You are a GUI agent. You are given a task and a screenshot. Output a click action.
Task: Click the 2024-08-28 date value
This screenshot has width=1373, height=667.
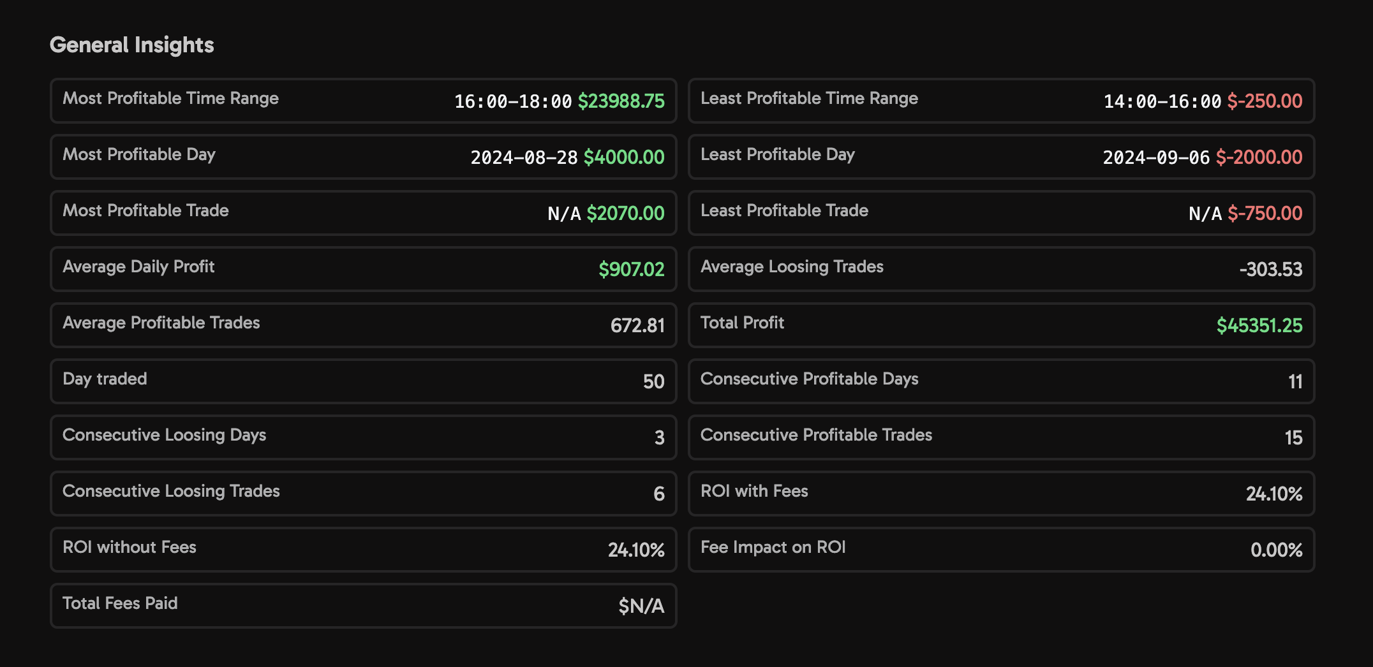[x=524, y=158]
